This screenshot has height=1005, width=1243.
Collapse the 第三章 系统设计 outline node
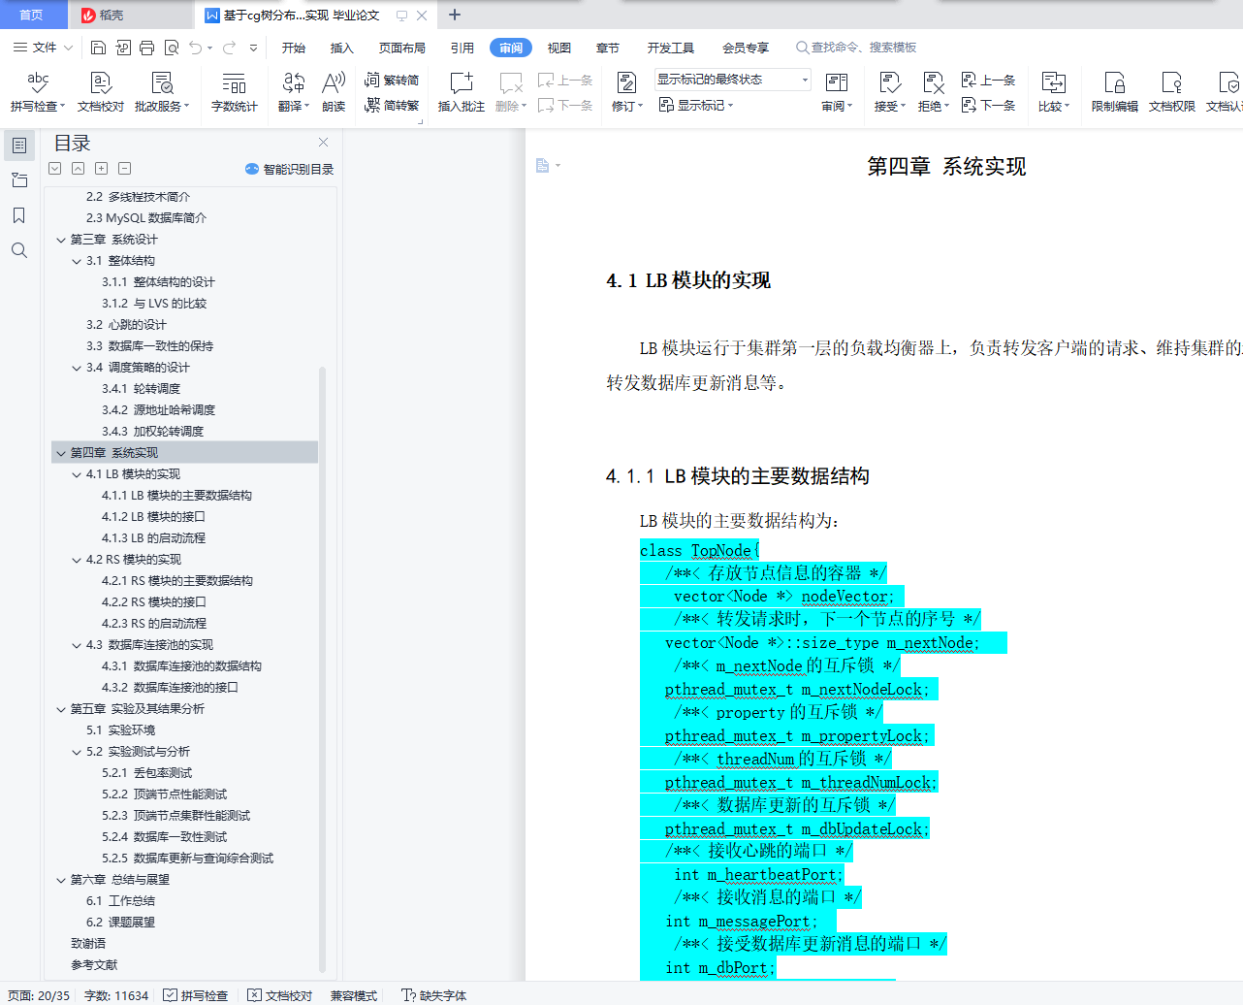click(x=61, y=240)
